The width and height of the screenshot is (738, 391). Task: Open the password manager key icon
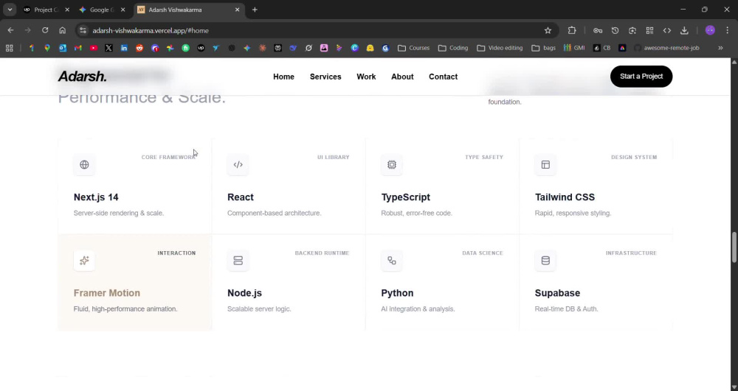[x=598, y=30]
